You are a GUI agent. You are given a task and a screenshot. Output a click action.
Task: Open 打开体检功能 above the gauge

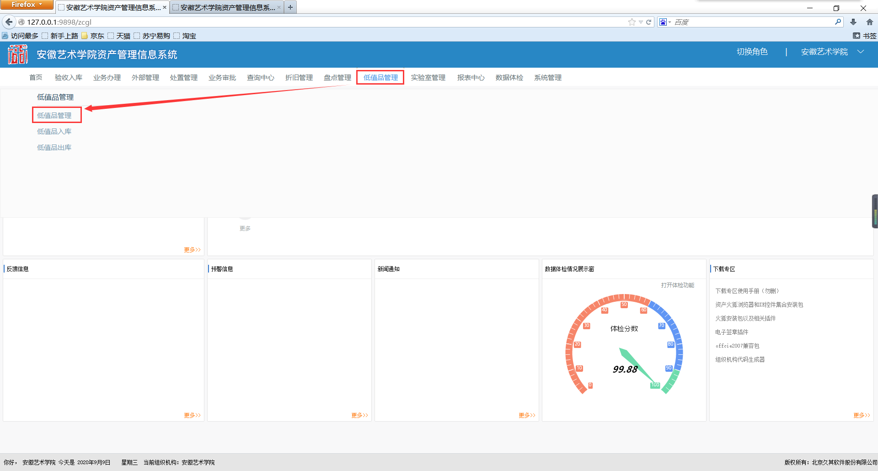[x=677, y=285]
